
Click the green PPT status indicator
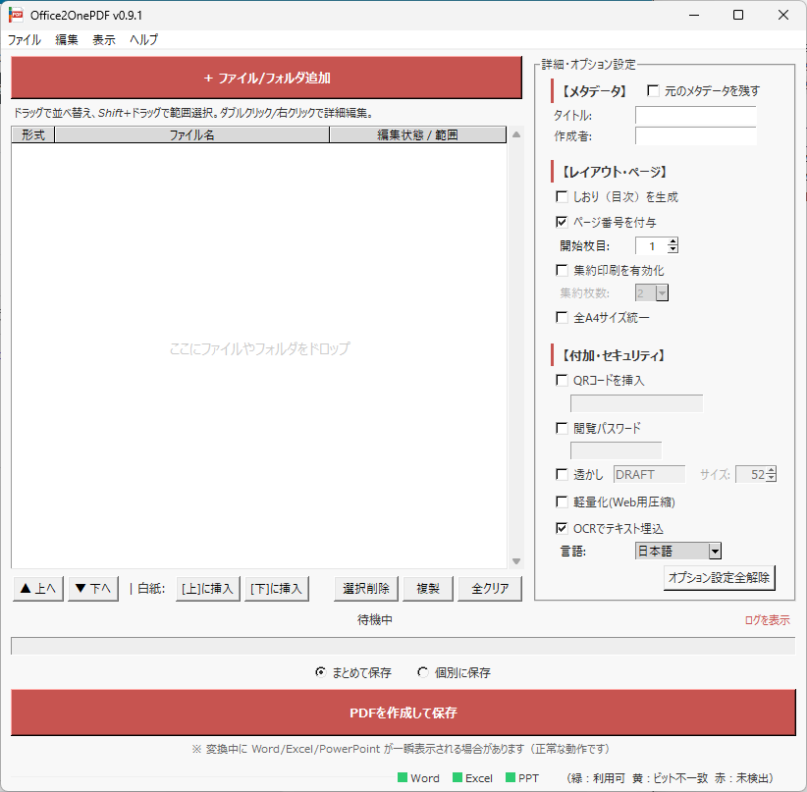(511, 778)
